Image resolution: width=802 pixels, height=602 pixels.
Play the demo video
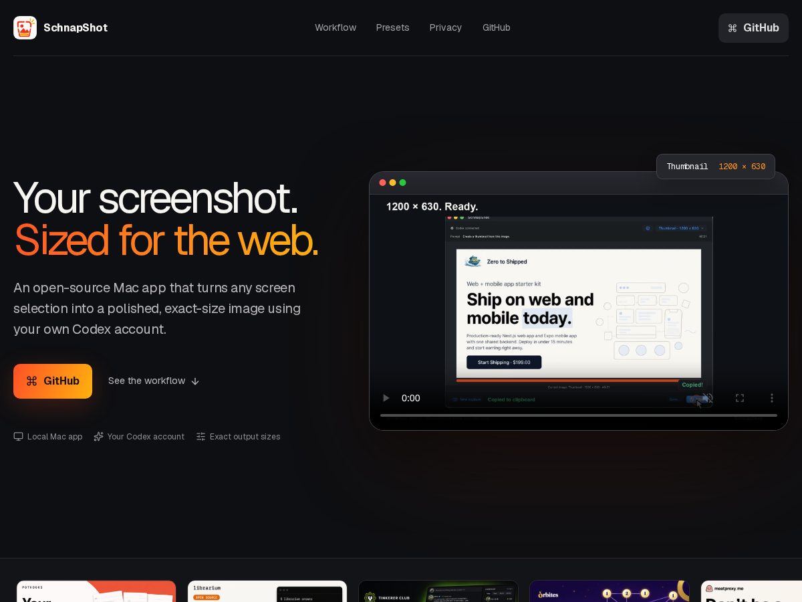point(386,398)
